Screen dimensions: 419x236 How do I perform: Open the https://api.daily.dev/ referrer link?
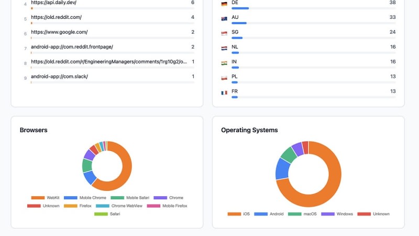coord(53,3)
